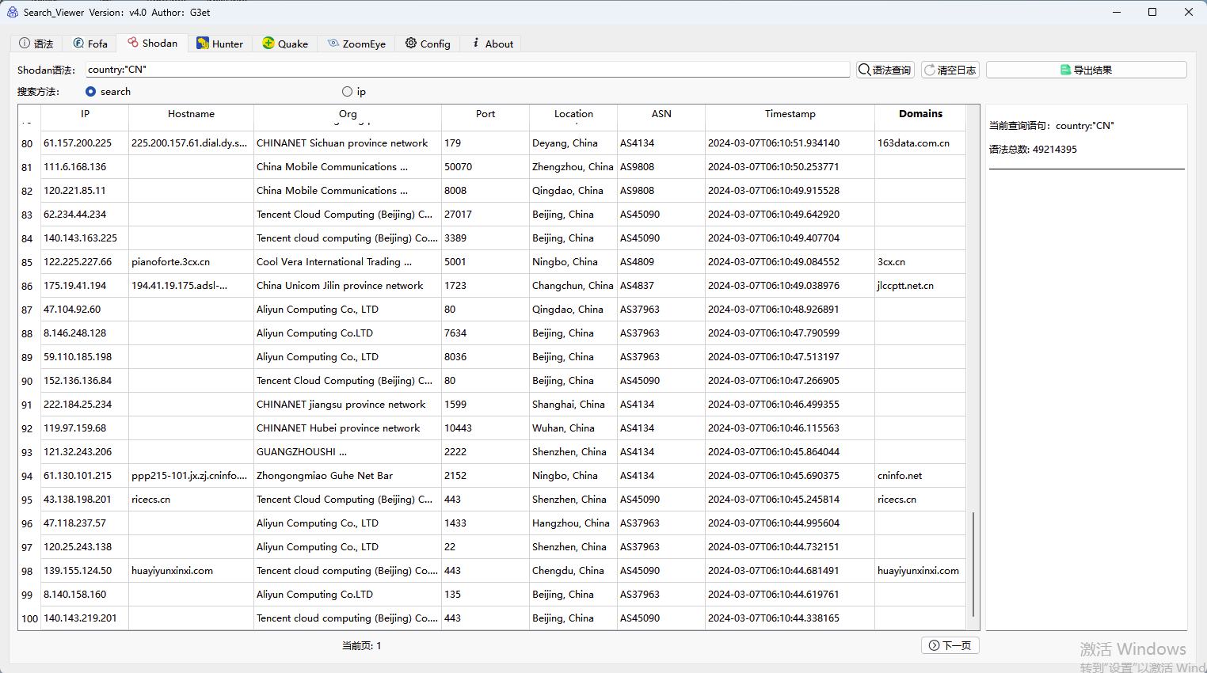
Task: Click domain cell jlccptt.net.cn
Action: pos(920,286)
